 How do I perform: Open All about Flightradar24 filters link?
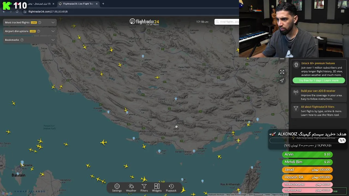coord(318,107)
